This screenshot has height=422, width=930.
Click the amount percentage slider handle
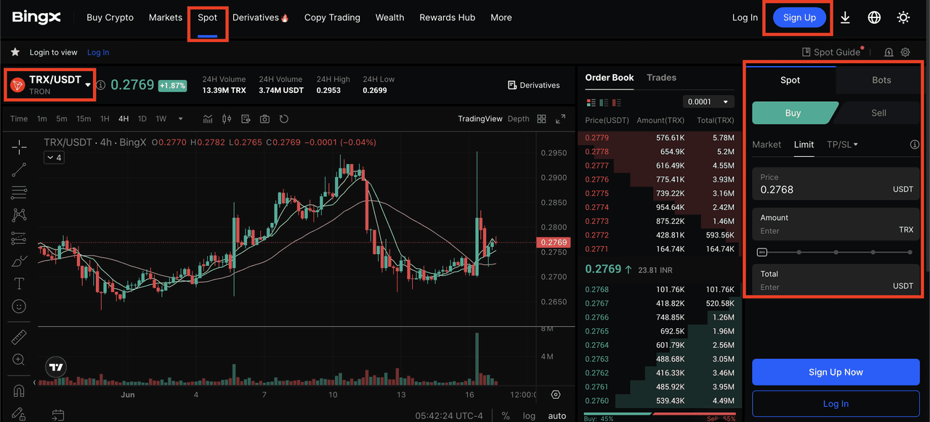tap(761, 252)
